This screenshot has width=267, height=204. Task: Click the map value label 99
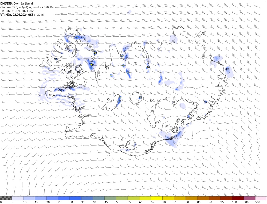[x=95, y=53]
